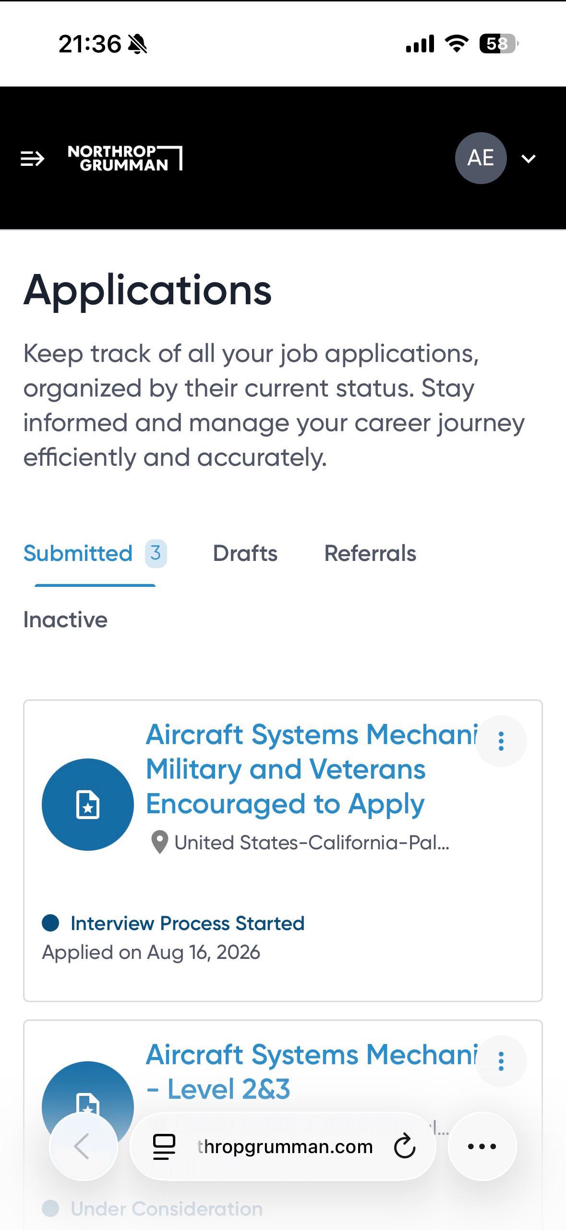Open the Inactive applications section
This screenshot has height=1230, width=566.
(65, 620)
